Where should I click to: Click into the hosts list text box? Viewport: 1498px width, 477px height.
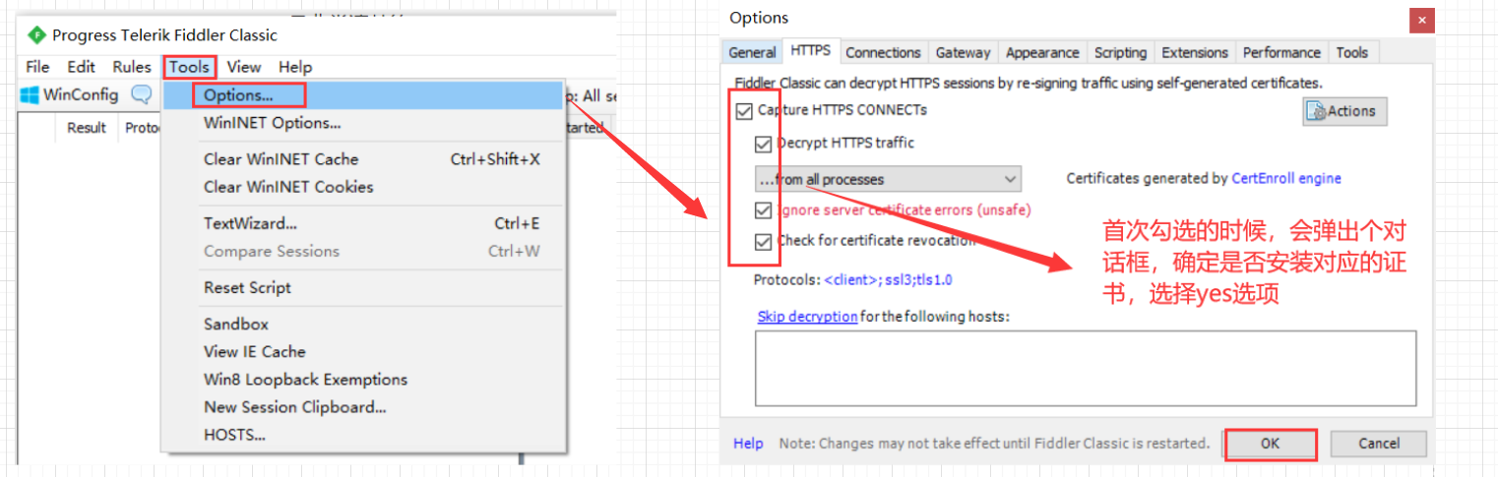pos(1086,369)
